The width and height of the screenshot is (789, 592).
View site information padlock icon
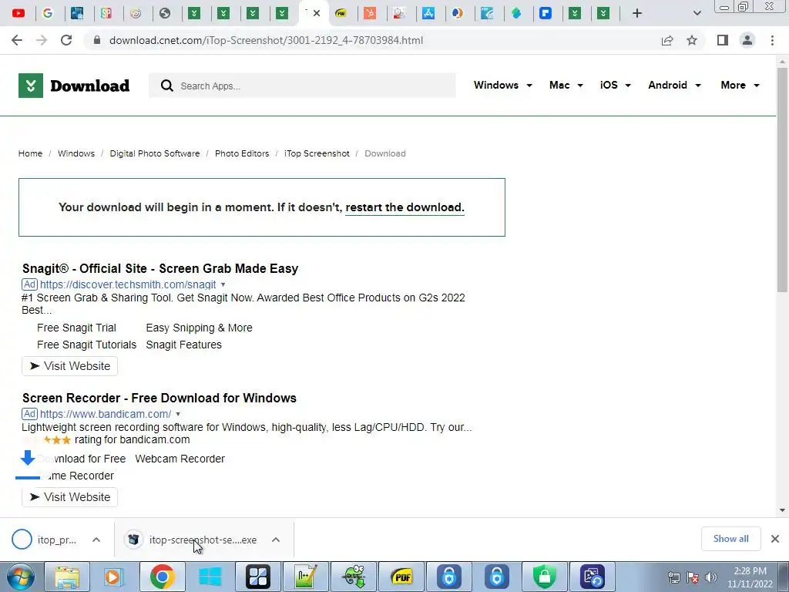point(97,40)
